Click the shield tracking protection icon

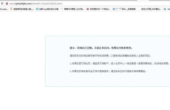2,3
